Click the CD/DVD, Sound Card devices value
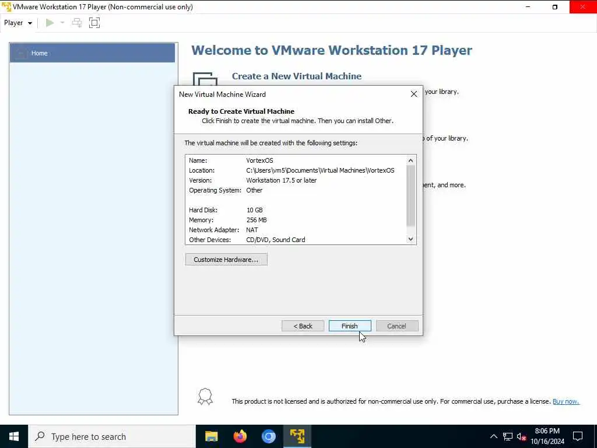 (276, 240)
